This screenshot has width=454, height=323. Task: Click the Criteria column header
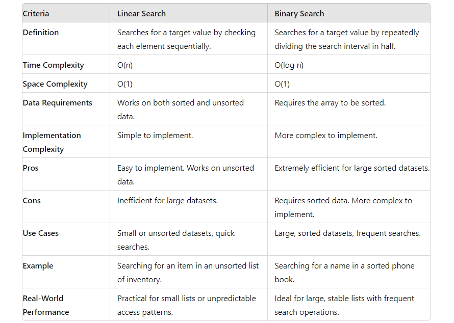pyautogui.click(x=36, y=14)
